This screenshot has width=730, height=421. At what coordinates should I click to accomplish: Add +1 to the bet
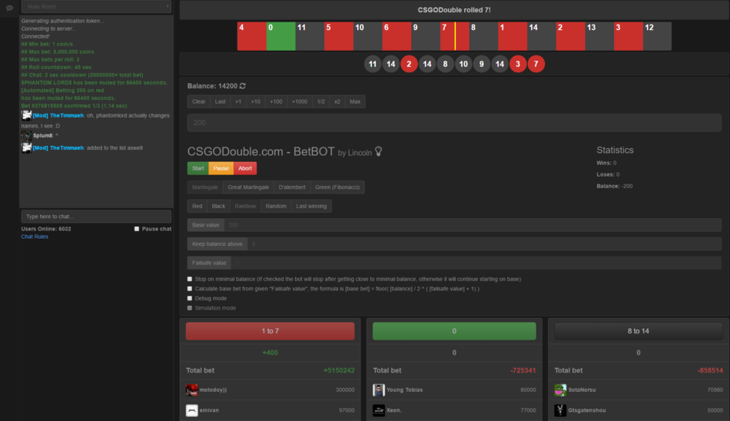tap(238, 101)
